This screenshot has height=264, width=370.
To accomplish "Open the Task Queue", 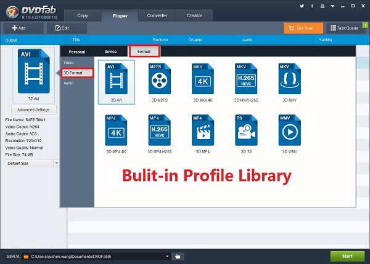I will click(345, 28).
